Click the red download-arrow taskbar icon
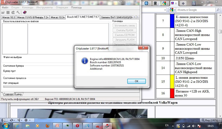Viewport: 222px width, 129px height. (x=107, y=126)
